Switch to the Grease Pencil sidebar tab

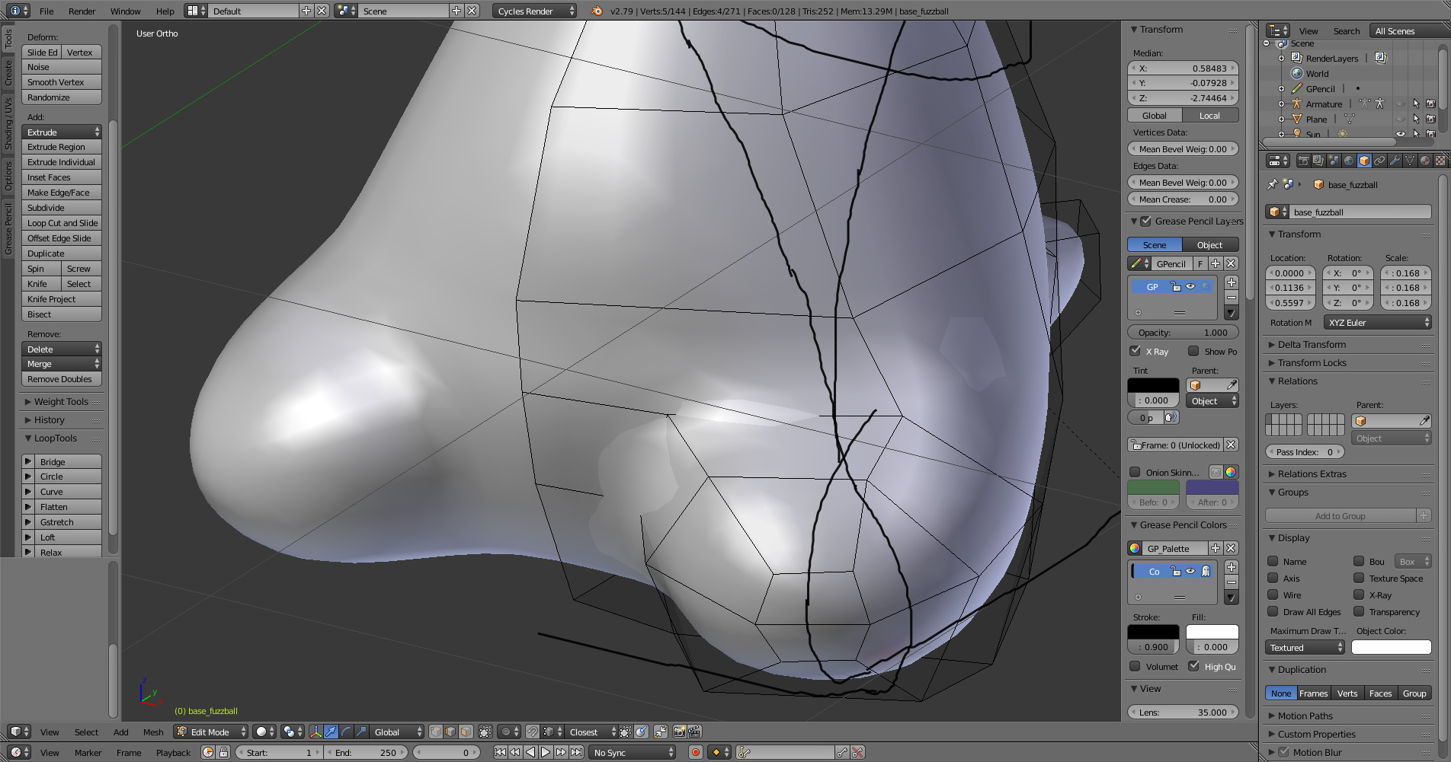(x=8, y=228)
